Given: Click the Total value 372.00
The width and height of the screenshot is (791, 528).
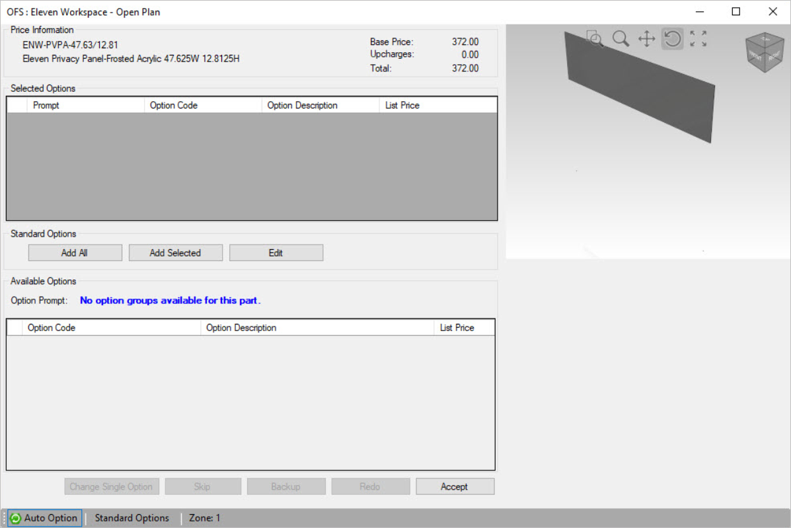Looking at the screenshot, I should point(465,68).
